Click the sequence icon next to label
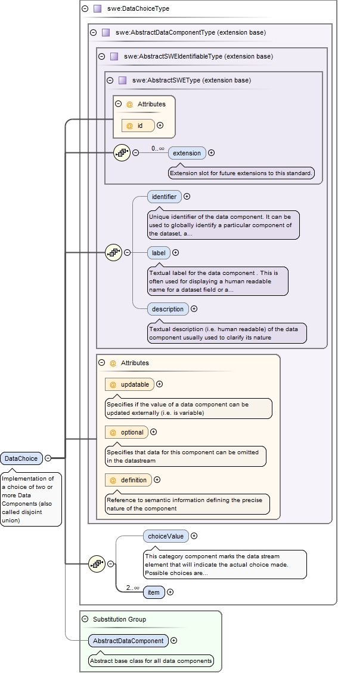Viewport: 338px width, 673px height. point(114,252)
